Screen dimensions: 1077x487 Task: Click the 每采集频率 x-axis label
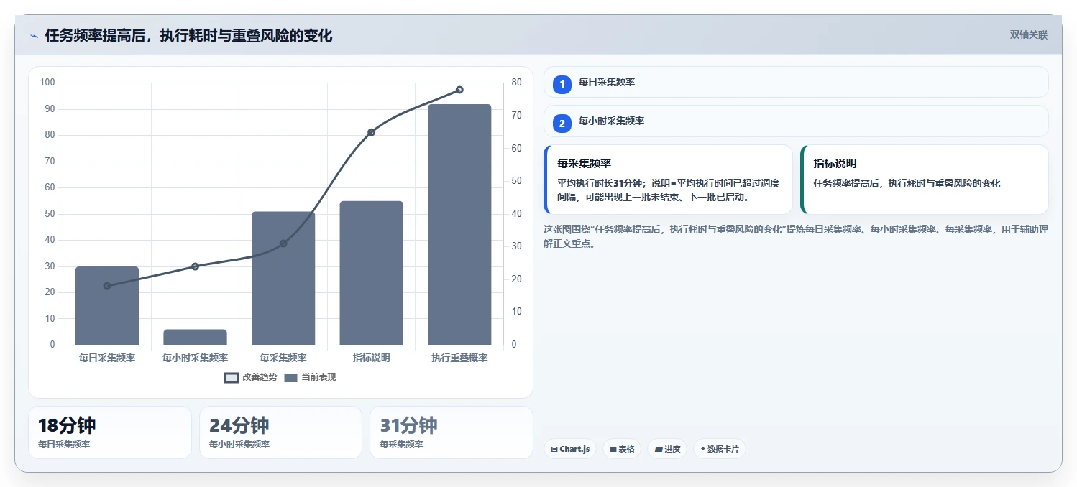(283, 358)
